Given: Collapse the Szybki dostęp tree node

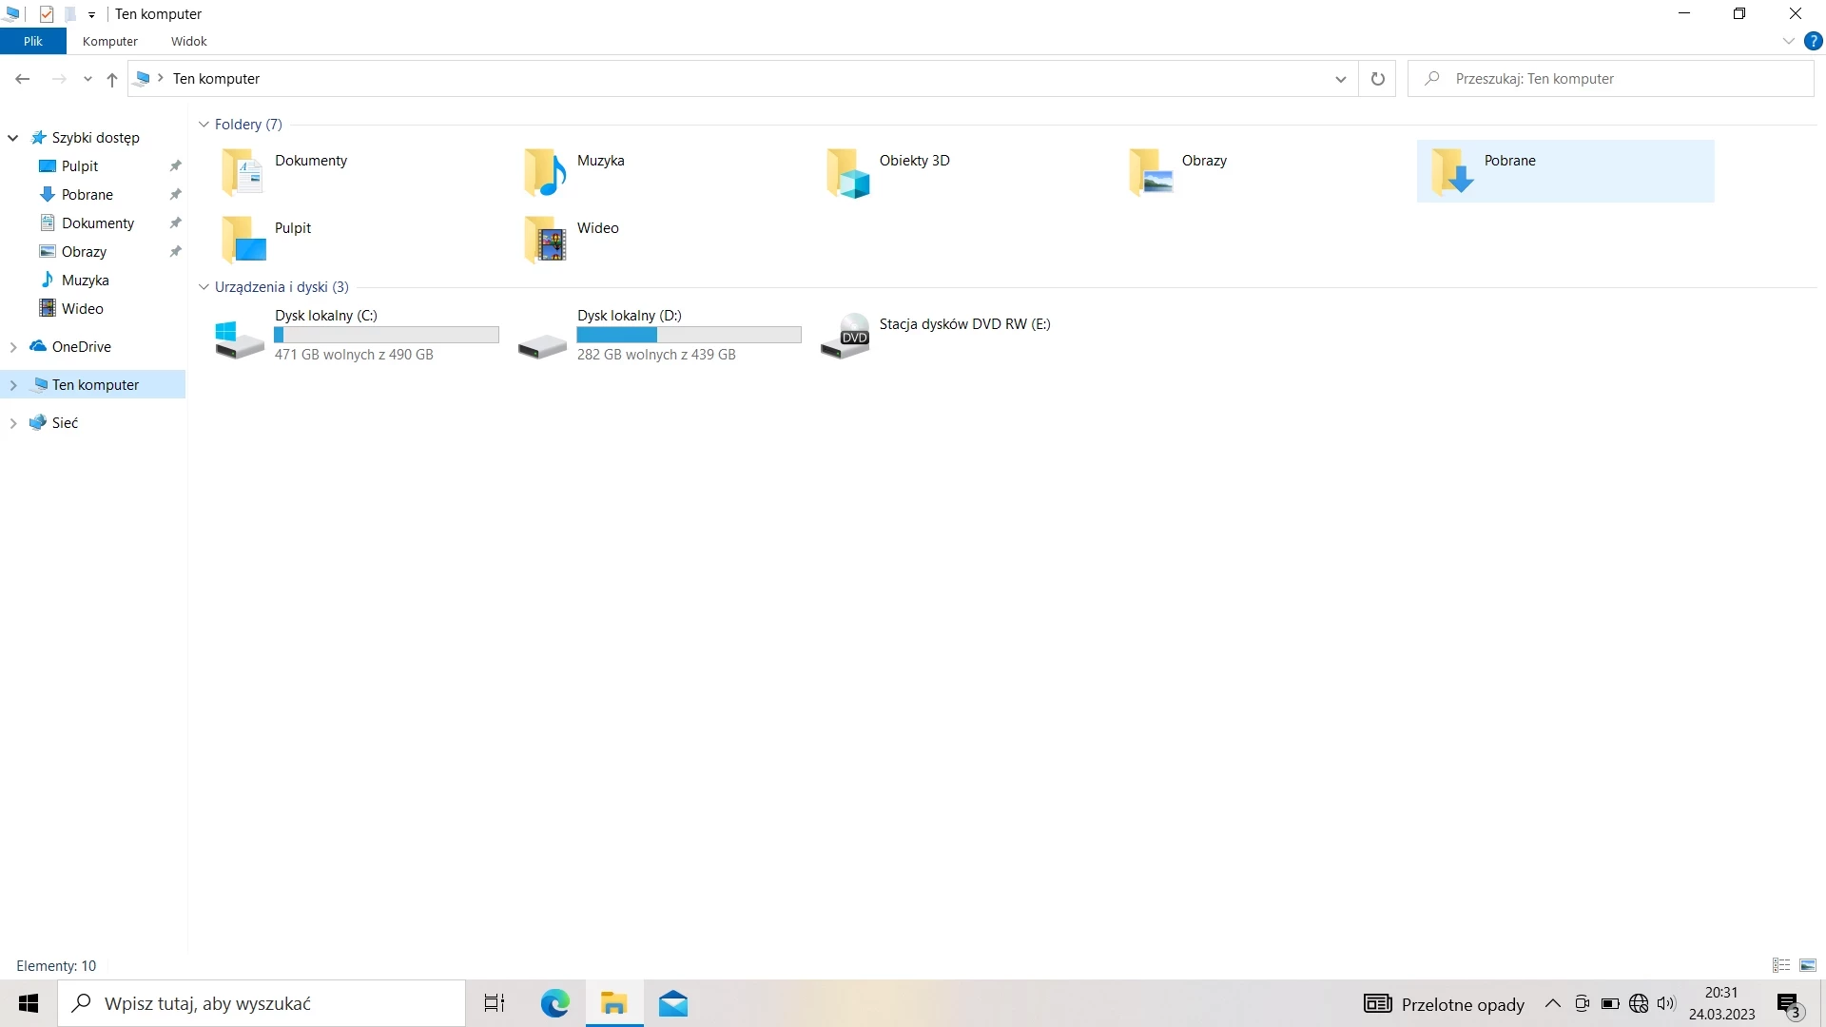Looking at the screenshot, I should click(x=13, y=138).
